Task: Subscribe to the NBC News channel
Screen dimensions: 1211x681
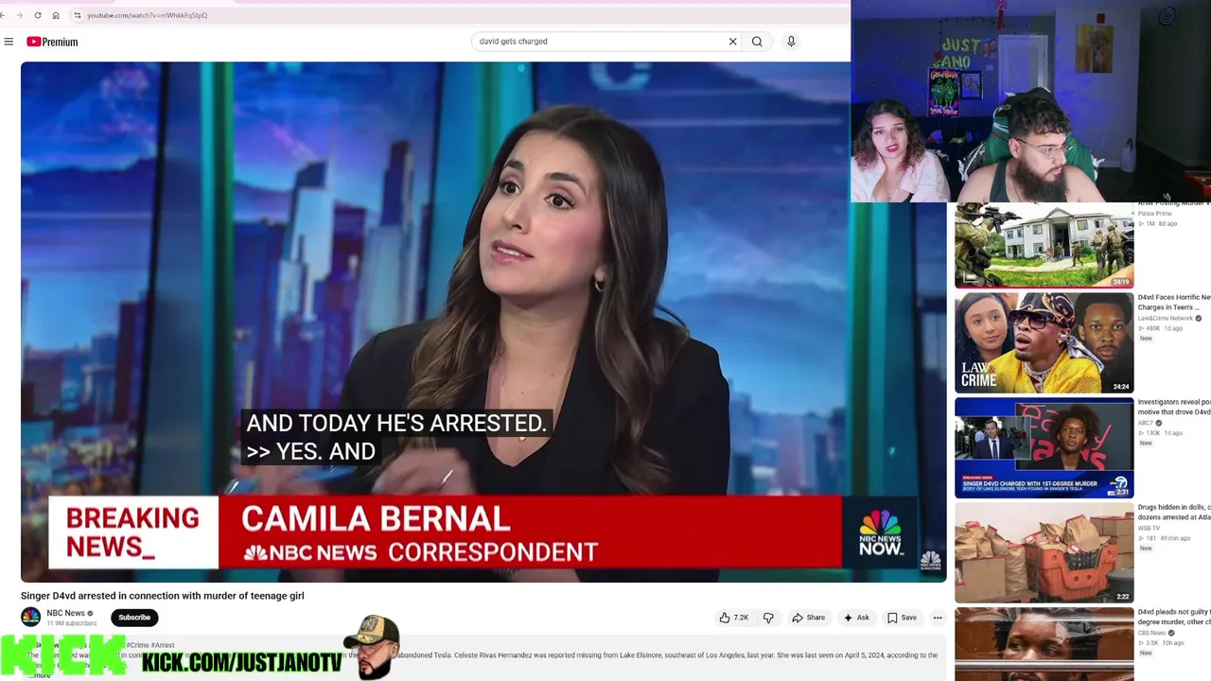Action: tap(134, 618)
